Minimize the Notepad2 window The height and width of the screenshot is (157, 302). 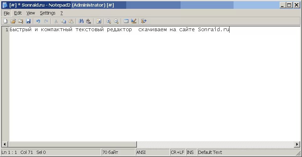click(x=282, y=5)
